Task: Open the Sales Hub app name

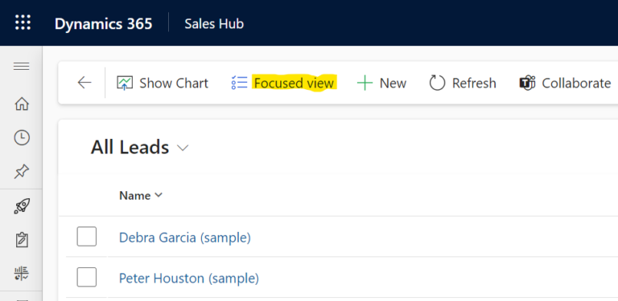Action: point(214,24)
